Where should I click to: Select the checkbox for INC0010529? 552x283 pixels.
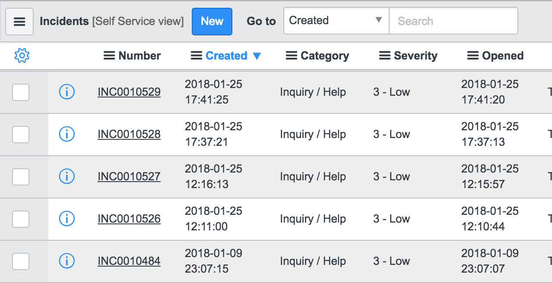21,92
